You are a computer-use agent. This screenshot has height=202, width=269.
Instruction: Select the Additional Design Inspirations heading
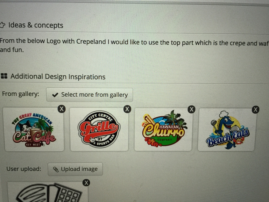coord(58,76)
